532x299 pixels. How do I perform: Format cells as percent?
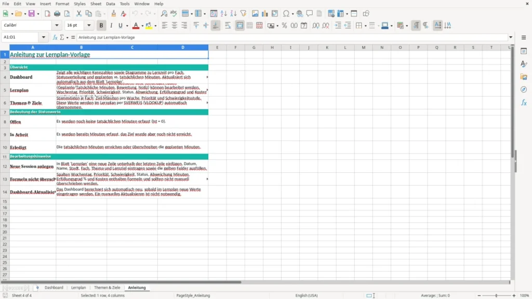[284, 25]
